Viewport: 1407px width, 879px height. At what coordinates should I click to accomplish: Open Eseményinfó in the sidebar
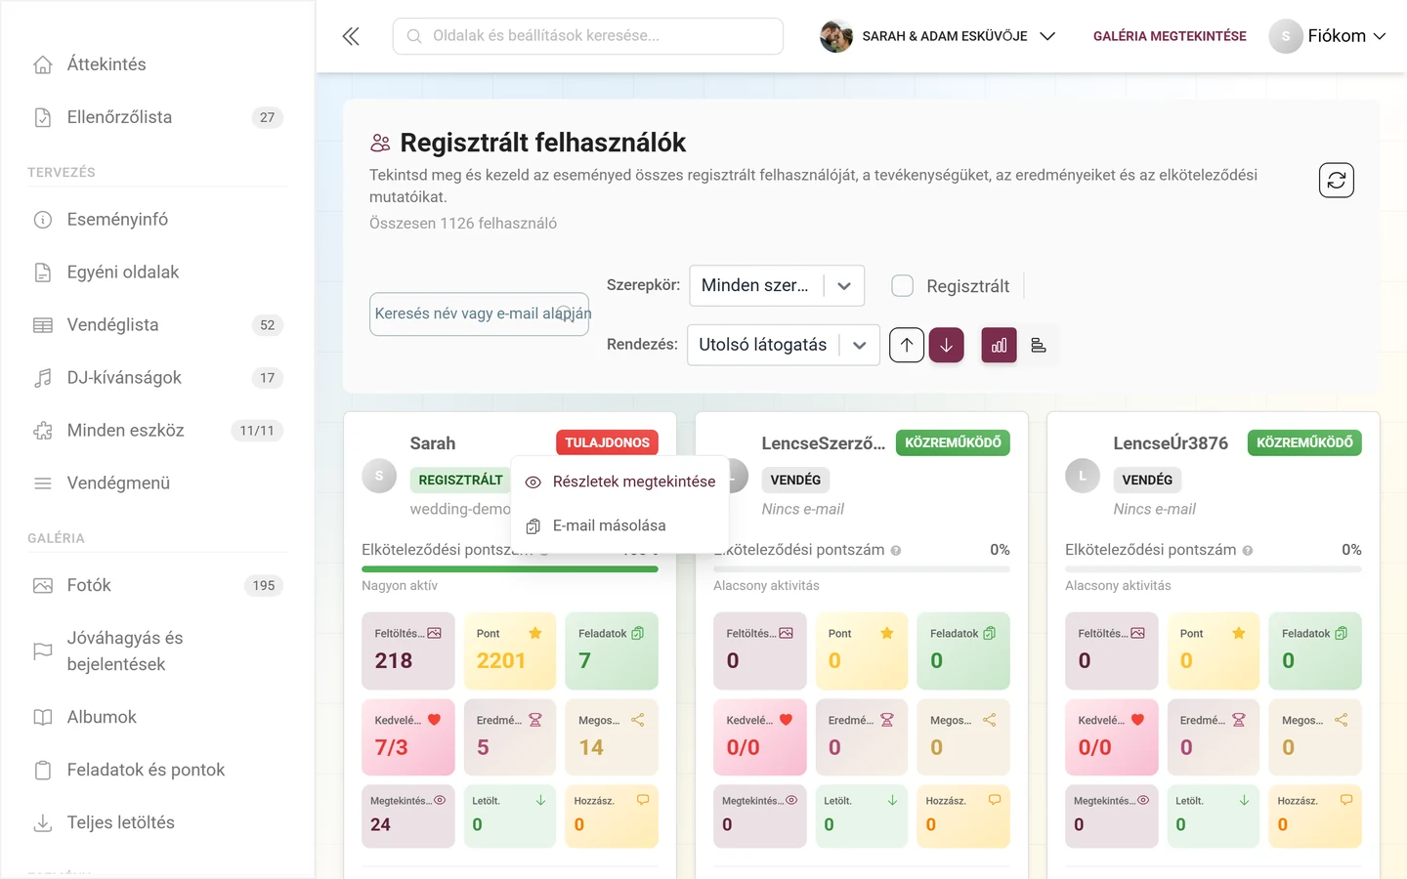pos(157,220)
